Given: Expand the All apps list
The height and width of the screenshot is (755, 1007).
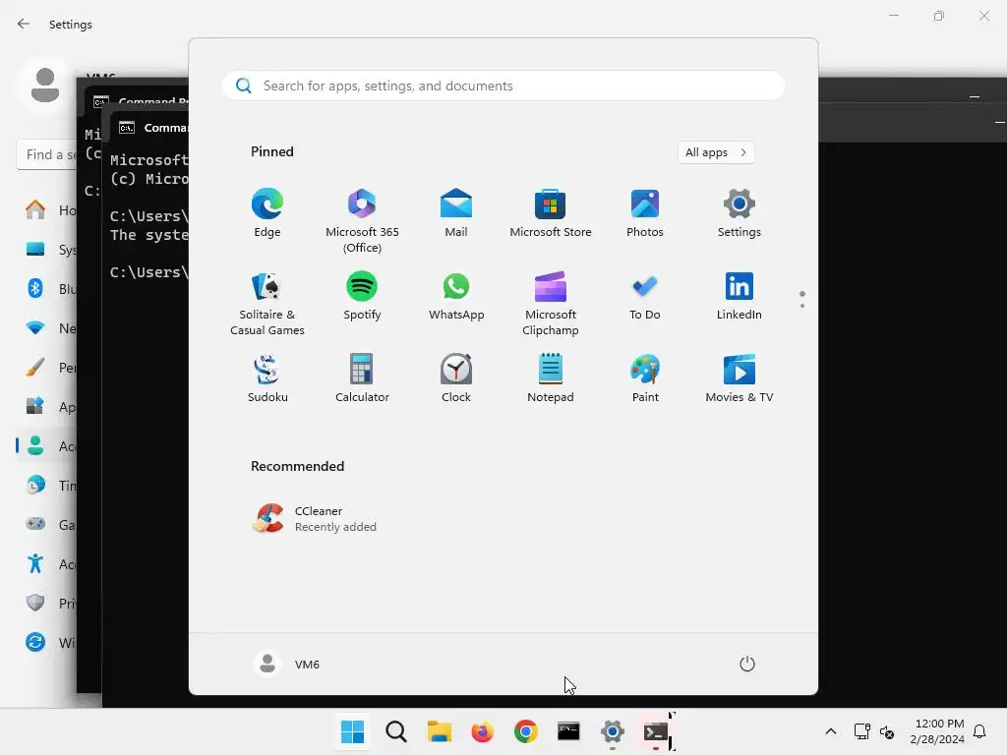Looking at the screenshot, I should [x=716, y=152].
